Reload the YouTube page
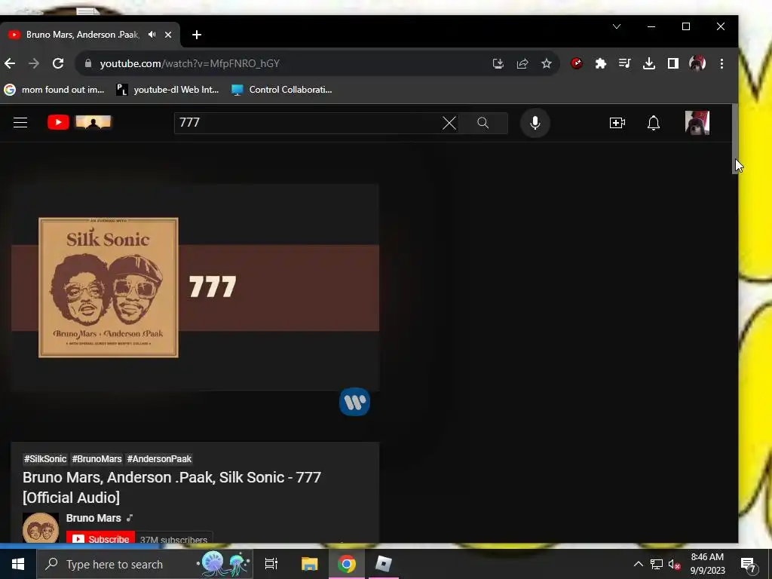The width and height of the screenshot is (772, 579). coord(58,63)
